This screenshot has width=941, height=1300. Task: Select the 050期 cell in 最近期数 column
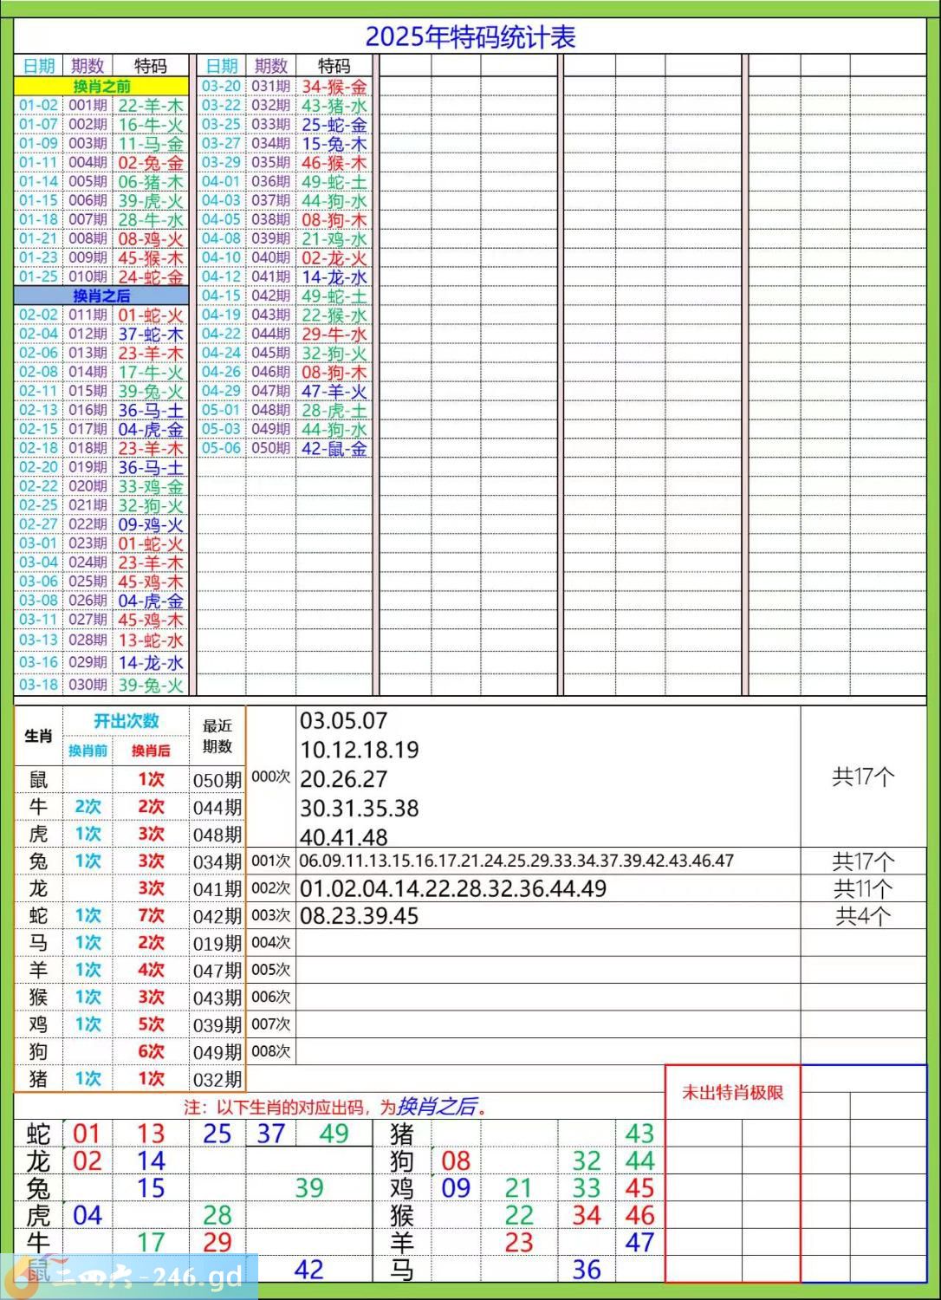pyautogui.click(x=217, y=780)
